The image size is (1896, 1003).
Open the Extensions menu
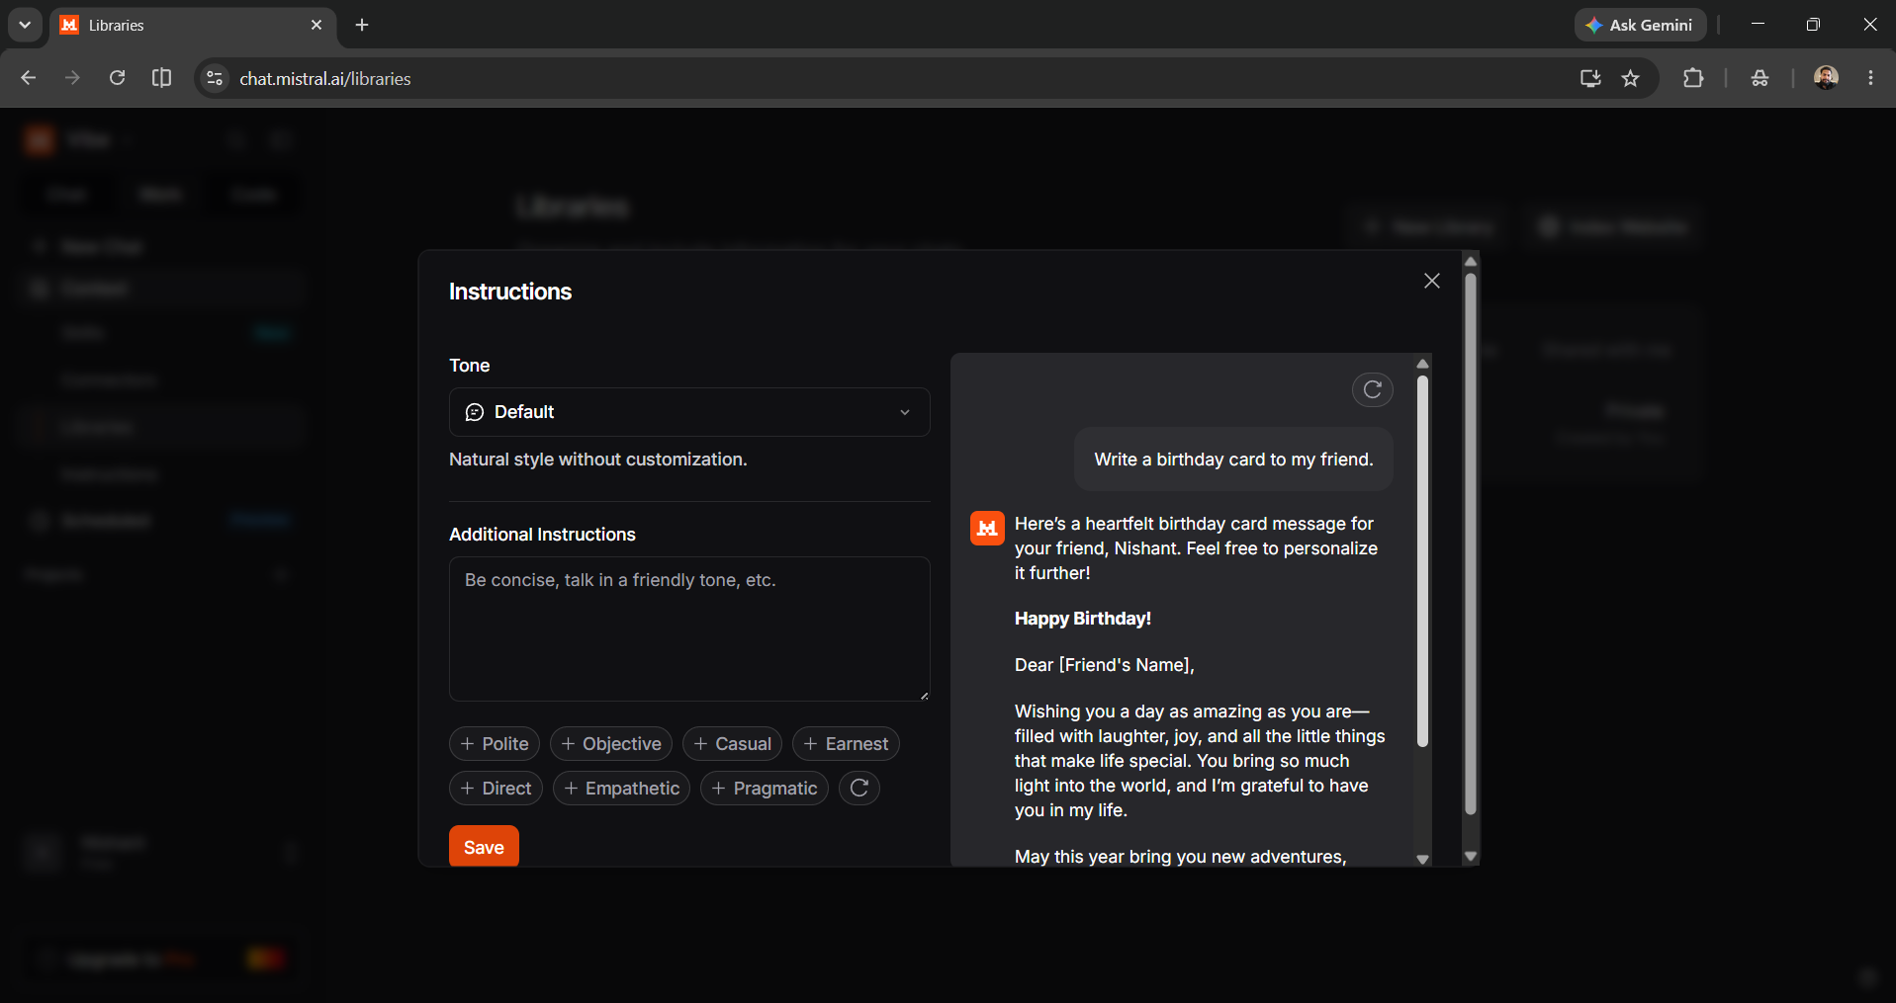coord(1693,78)
